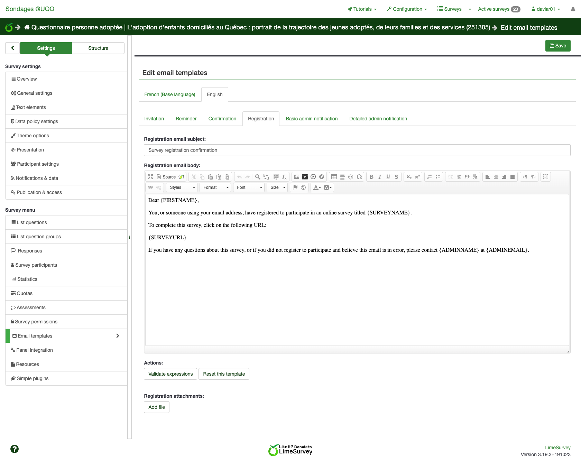Select the French (Base language) tab
581x460 pixels.
pos(170,94)
